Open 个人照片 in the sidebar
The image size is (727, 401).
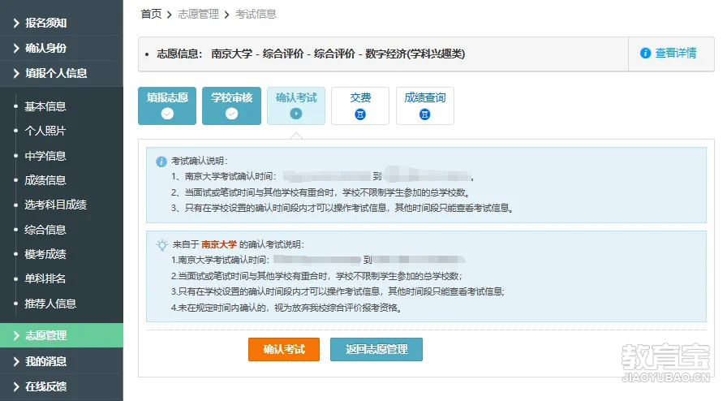click(x=45, y=131)
